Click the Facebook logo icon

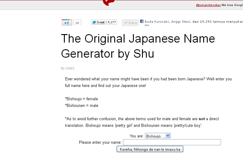[142, 21]
